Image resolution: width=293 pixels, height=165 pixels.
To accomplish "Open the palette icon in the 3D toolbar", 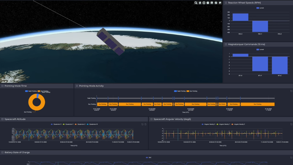I will click(220, 3).
